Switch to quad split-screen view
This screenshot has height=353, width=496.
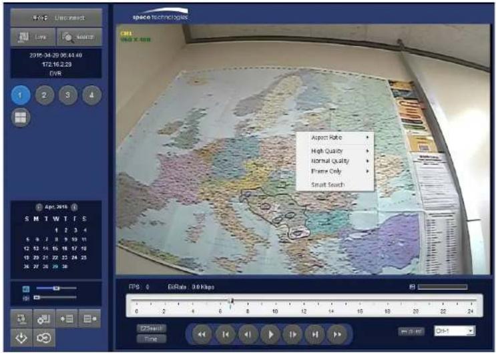(x=21, y=117)
